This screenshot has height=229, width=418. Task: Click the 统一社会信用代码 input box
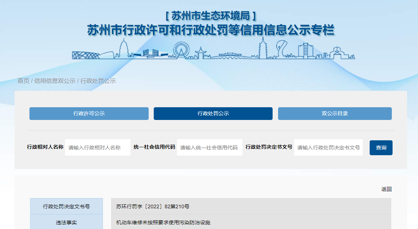209,148
